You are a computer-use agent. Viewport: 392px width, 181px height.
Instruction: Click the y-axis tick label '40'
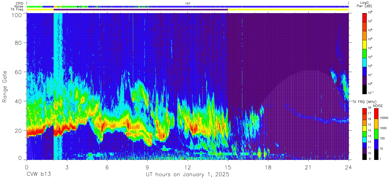(18, 101)
